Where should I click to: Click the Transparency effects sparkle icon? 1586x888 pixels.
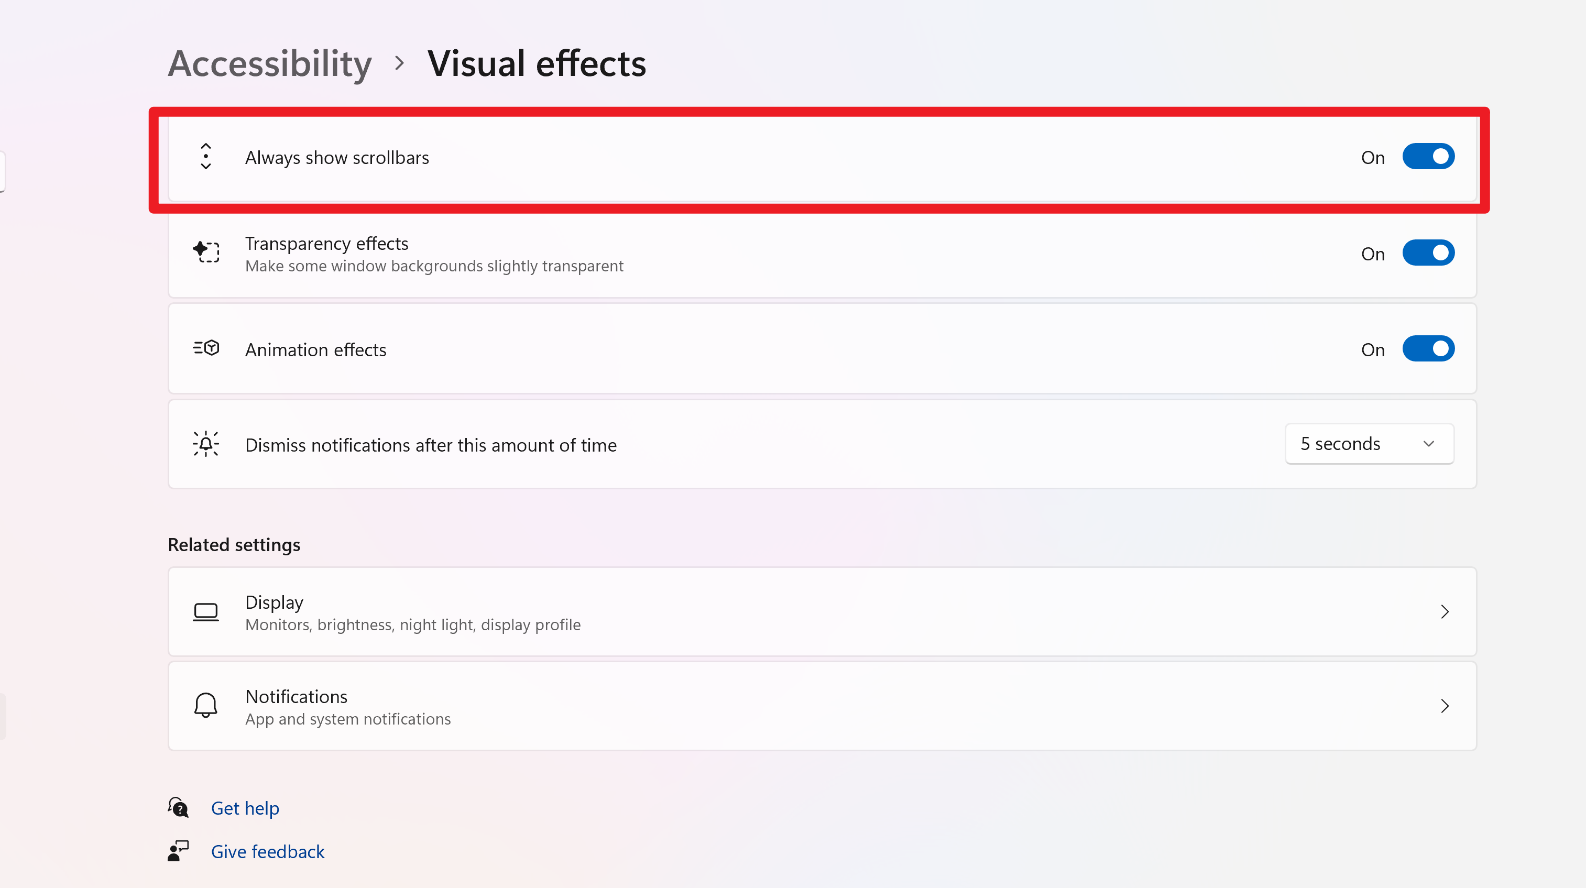[206, 252]
